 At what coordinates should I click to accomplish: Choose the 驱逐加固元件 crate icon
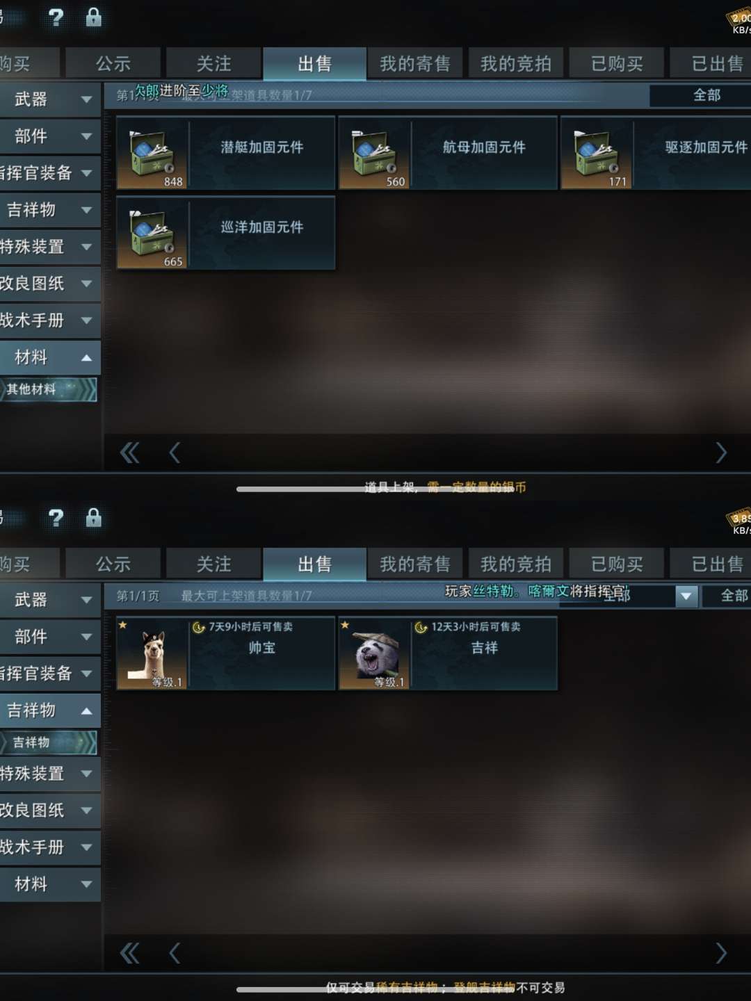(x=597, y=153)
